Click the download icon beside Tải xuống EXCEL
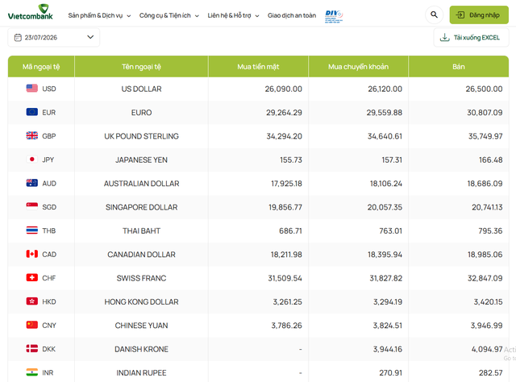516x382 pixels. coord(444,38)
